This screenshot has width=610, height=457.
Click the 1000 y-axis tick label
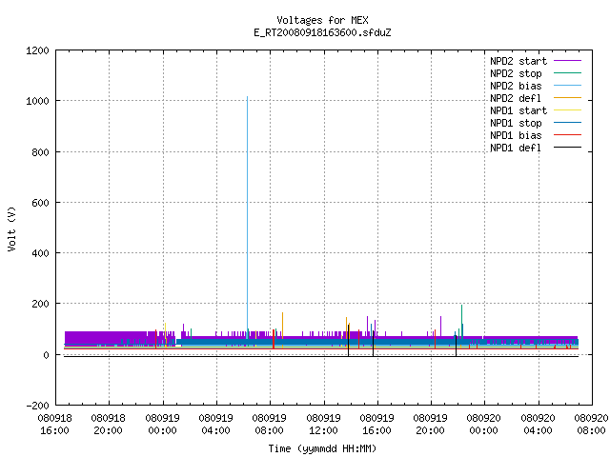pyautogui.click(x=37, y=102)
